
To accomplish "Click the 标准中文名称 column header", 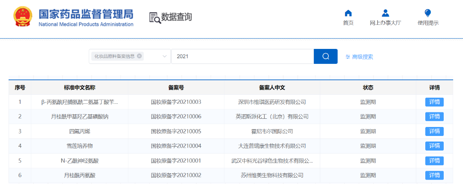I will tap(79, 87).
